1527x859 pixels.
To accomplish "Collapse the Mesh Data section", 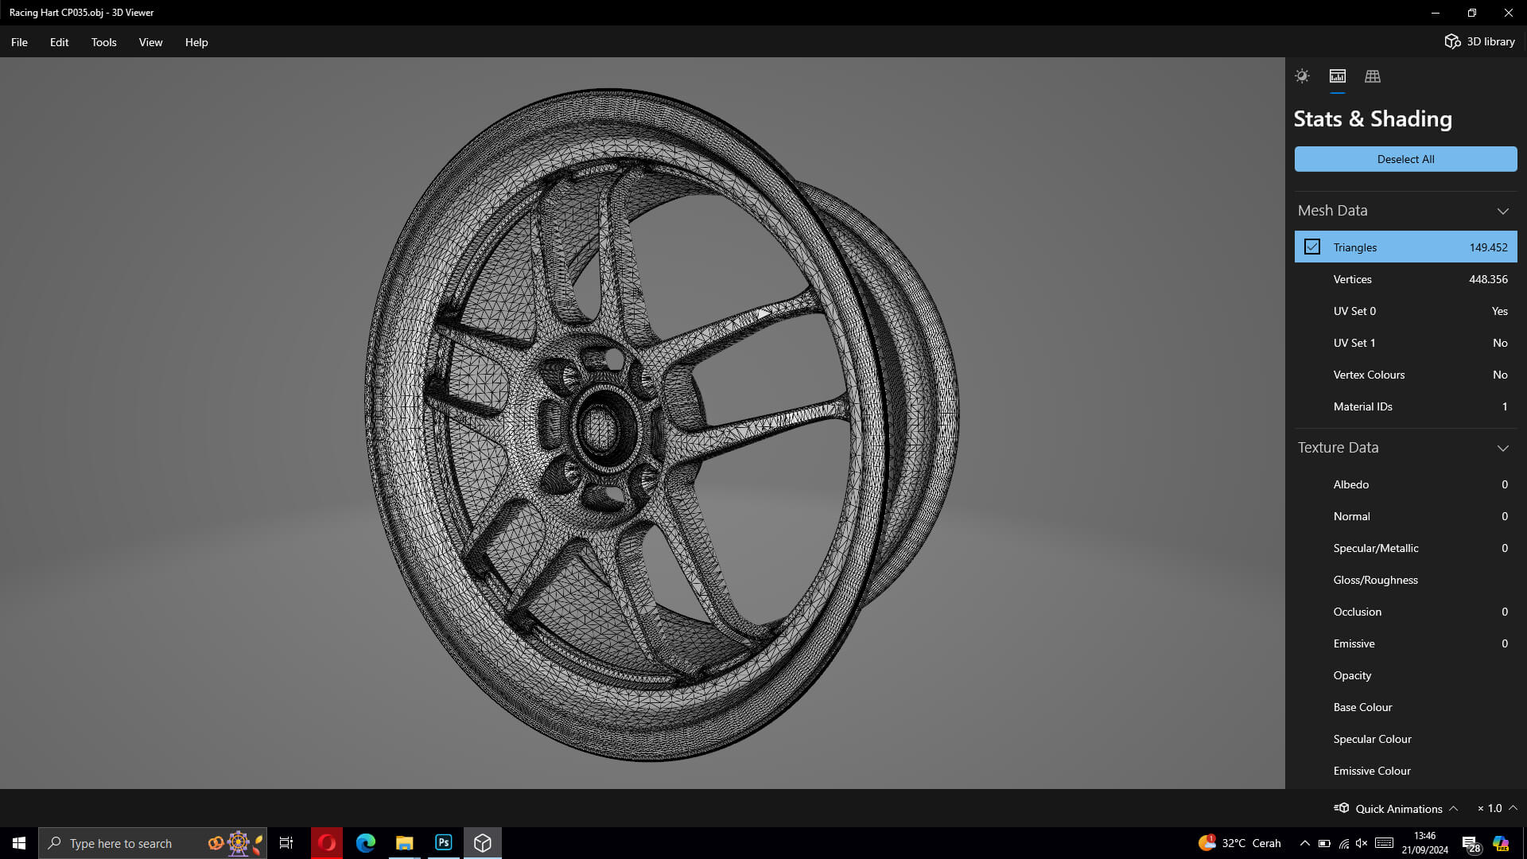I will click(x=1502, y=211).
